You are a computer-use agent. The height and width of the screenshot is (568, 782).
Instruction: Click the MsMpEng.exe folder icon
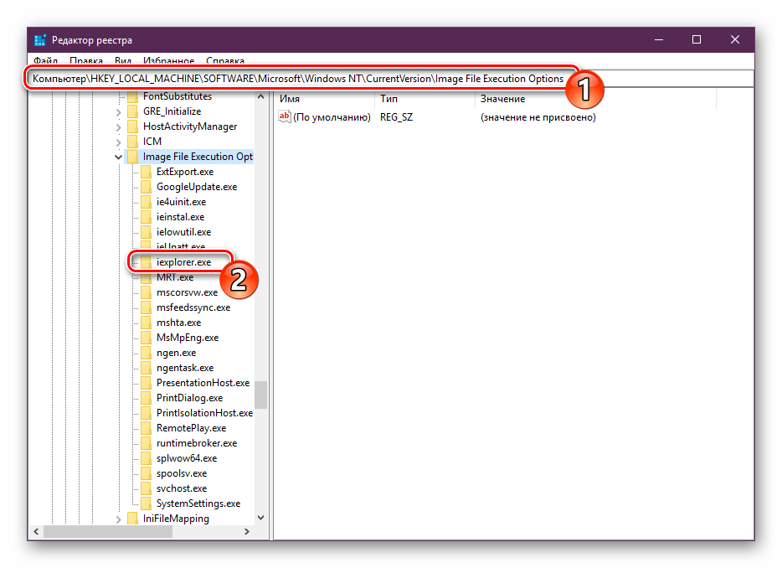point(147,338)
